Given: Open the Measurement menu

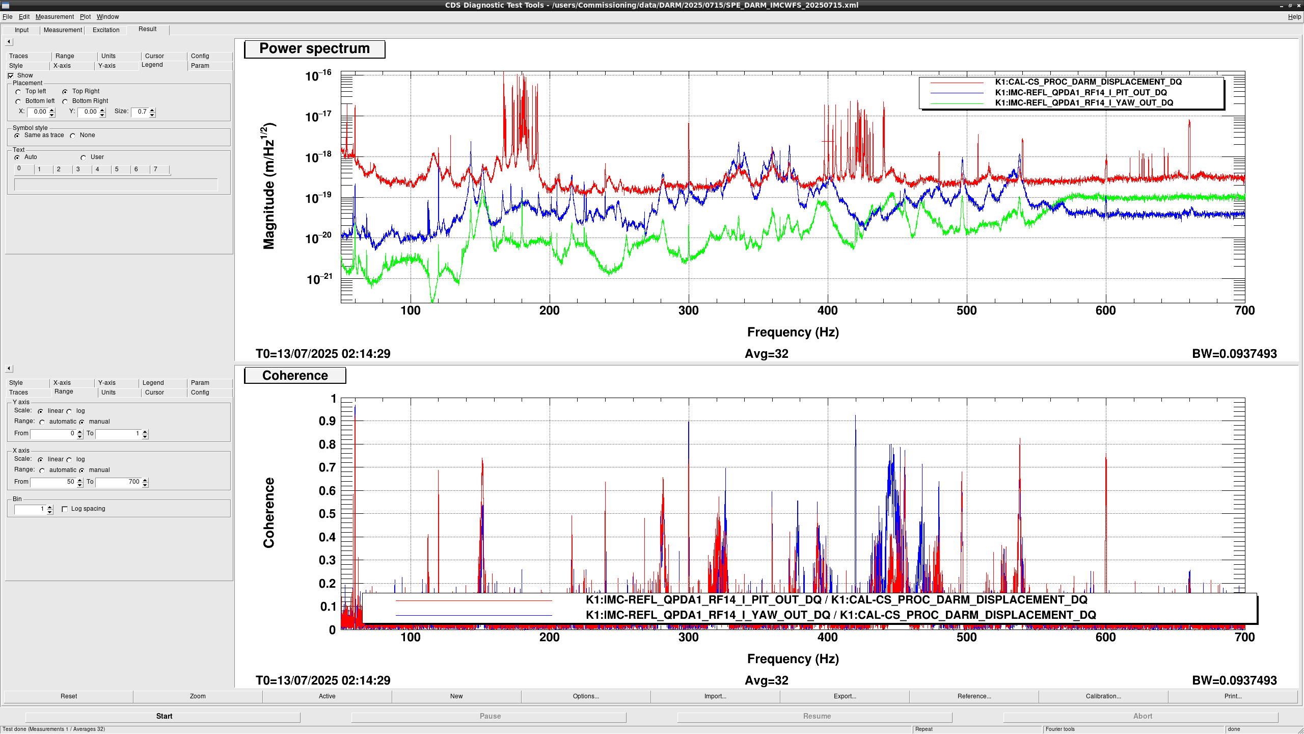Looking at the screenshot, I should [x=55, y=17].
